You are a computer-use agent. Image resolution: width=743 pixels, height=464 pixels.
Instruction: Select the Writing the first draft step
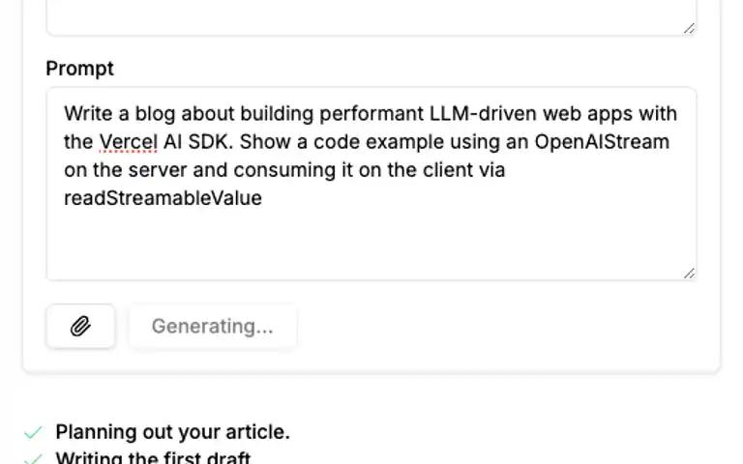point(153,458)
